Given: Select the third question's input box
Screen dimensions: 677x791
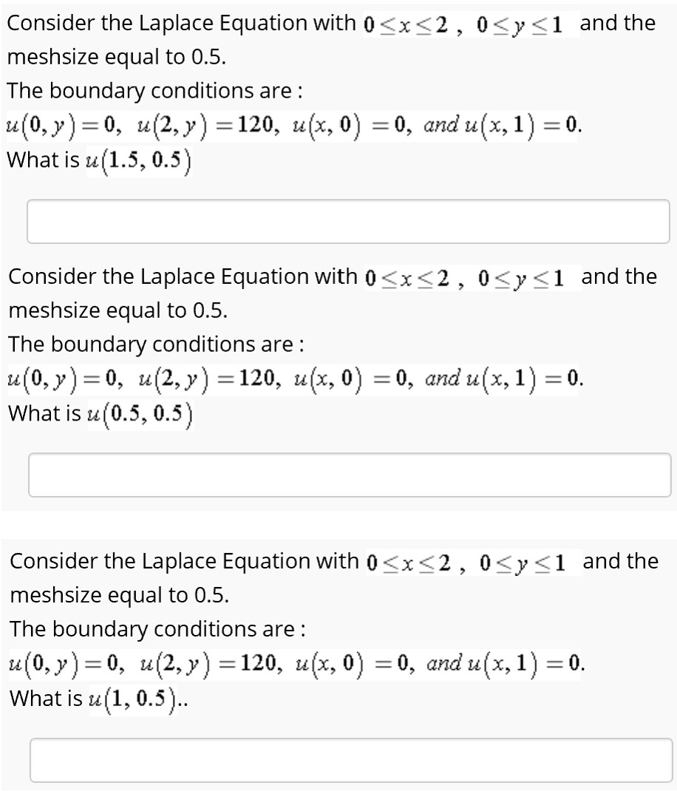Looking at the screenshot, I should (x=347, y=760).
